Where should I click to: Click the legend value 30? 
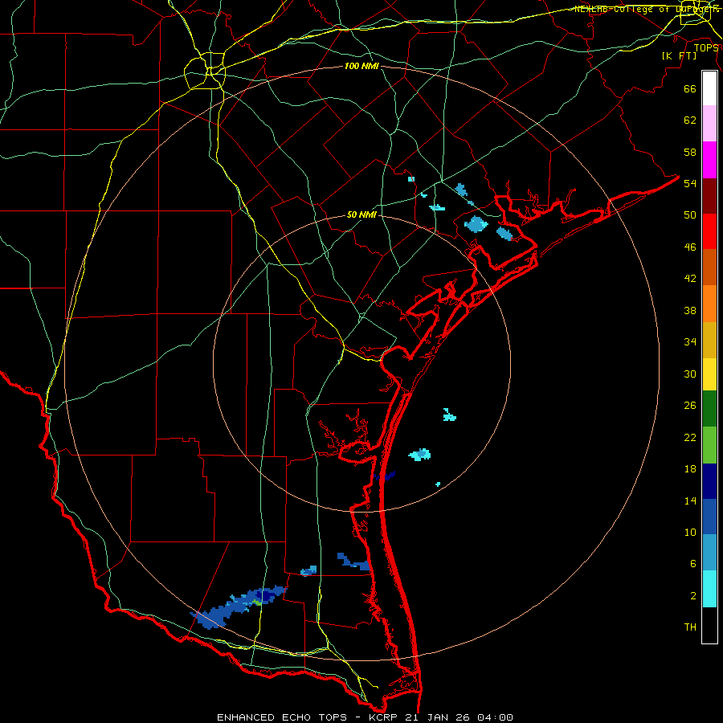click(x=690, y=374)
